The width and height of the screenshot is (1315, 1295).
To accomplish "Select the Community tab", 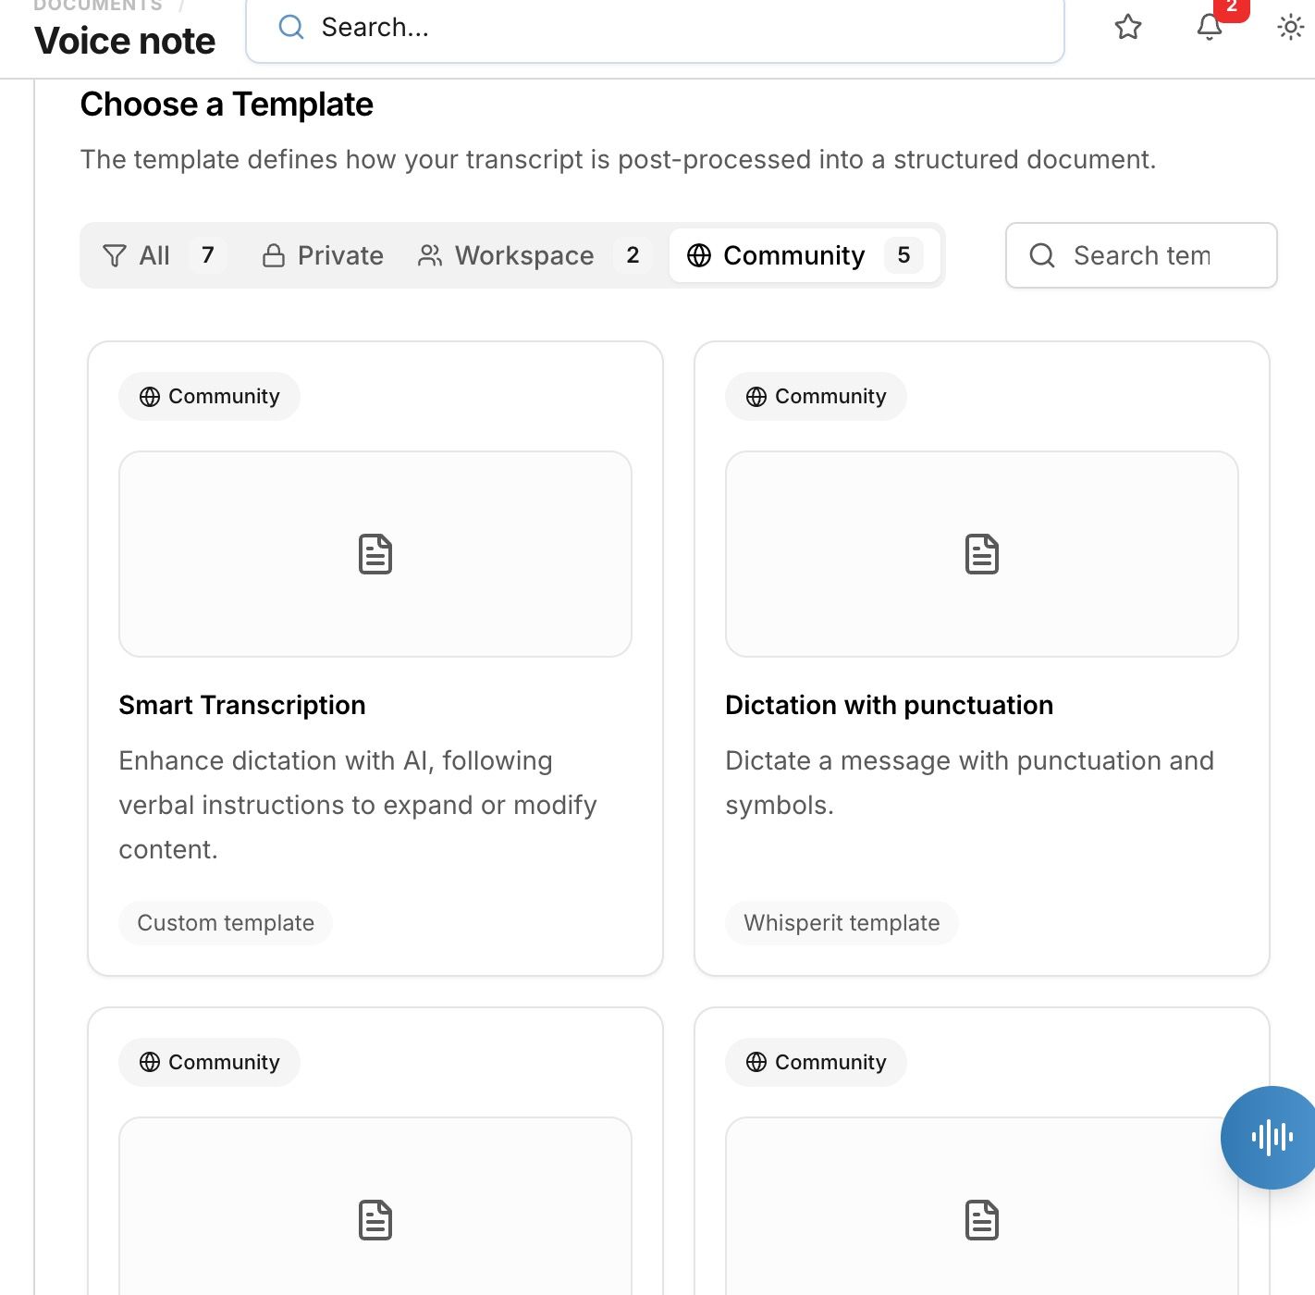I will pyautogui.click(x=805, y=255).
